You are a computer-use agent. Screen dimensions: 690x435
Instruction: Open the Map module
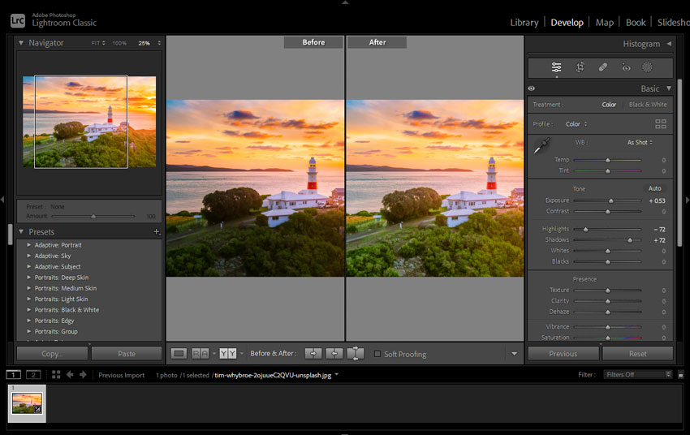pos(604,23)
